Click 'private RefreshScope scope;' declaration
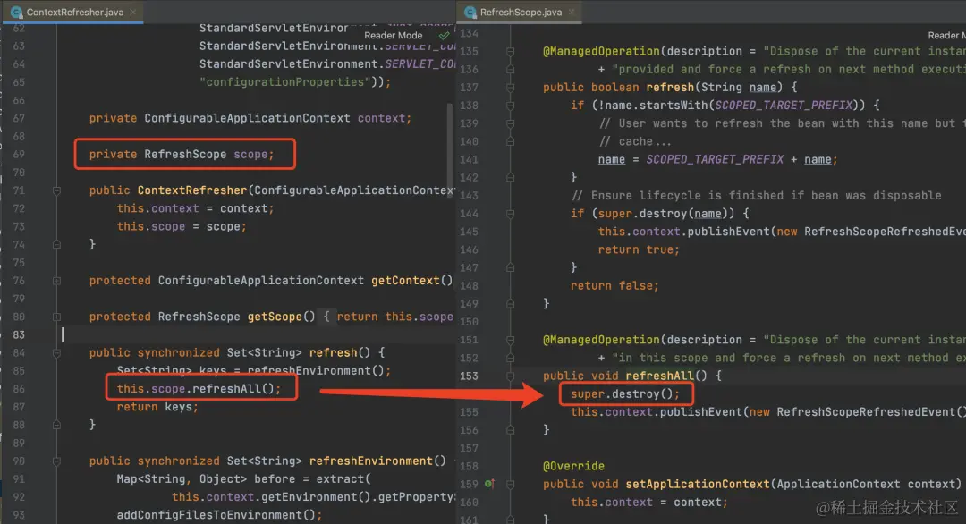Image resolution: width=966 pixels, height=524 pixels. [182, 154]
